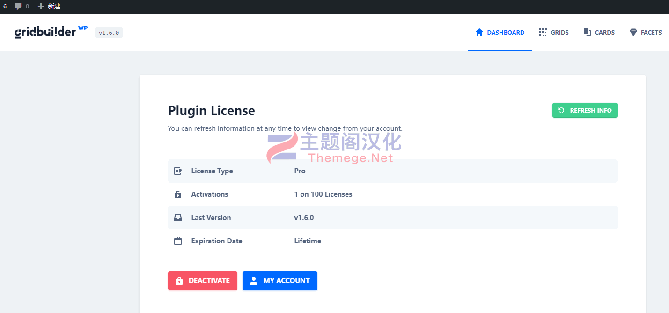Screen dimensions: 669x313
Task: Click the Activations unlock icon
Action: pos(178,194)
